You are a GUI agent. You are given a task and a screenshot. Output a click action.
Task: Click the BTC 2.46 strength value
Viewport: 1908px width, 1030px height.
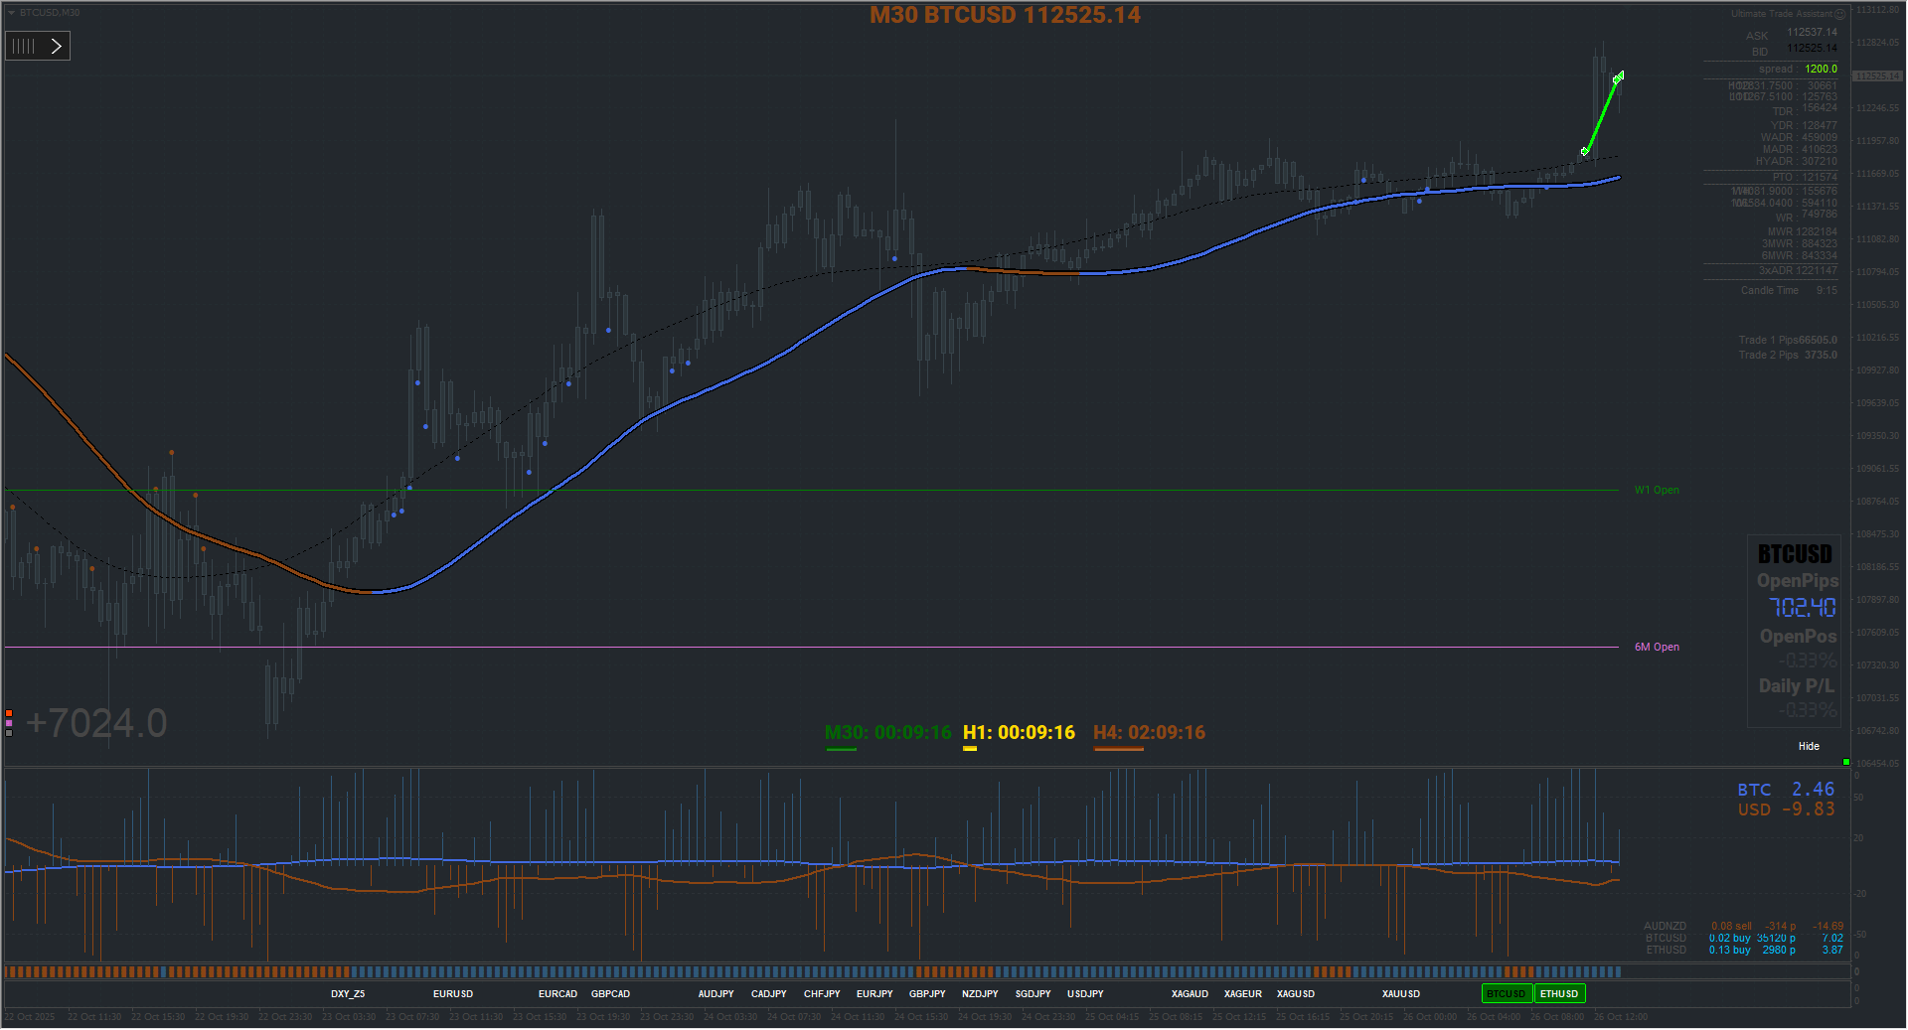(1786, 790)
